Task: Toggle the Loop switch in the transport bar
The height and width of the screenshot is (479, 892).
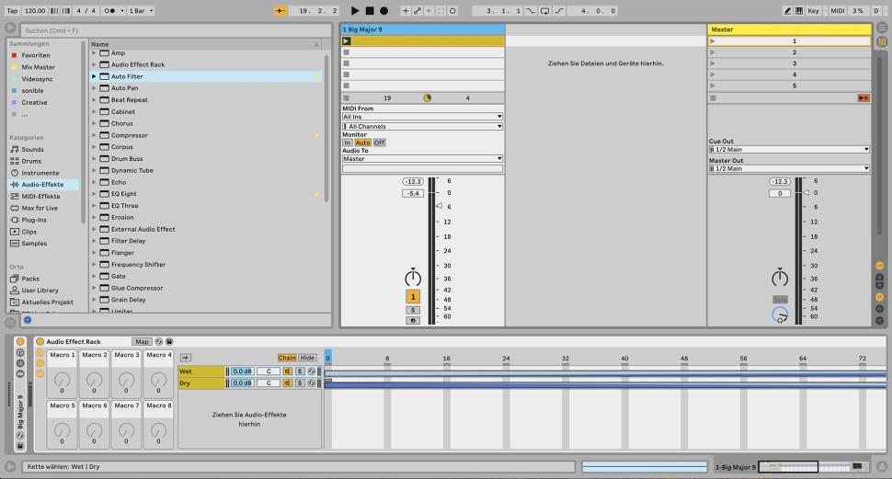Action: pos(545,11)
